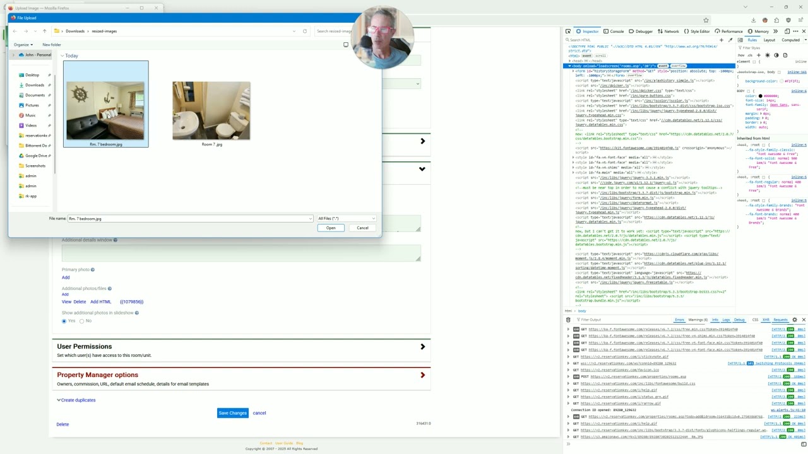808x454 pixels.
Task: Toggle the .cls class panel
Action: (750, 55)
